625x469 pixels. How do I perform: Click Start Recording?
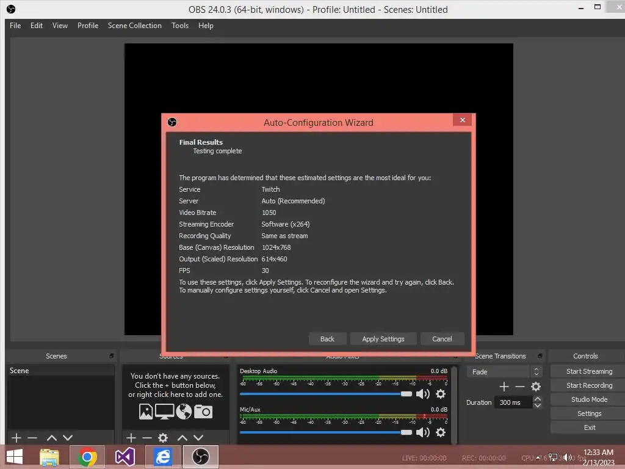589,385
